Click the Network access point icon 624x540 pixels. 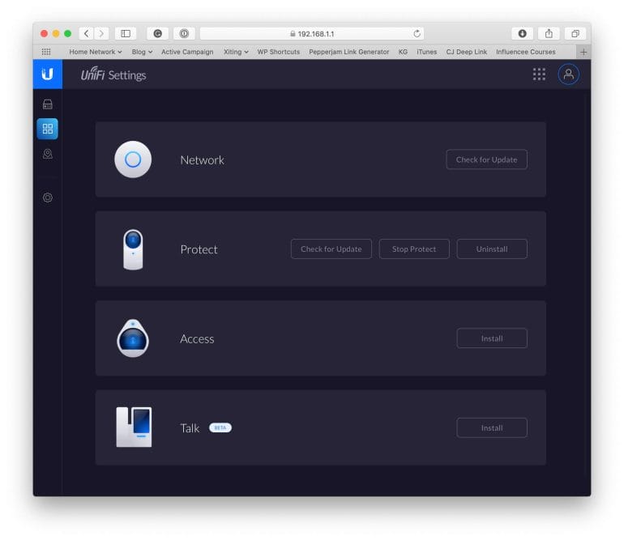click(133, 159)
